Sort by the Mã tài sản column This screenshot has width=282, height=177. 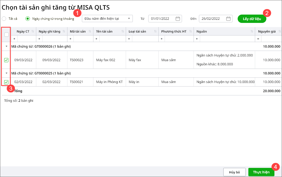pos(90,31)
